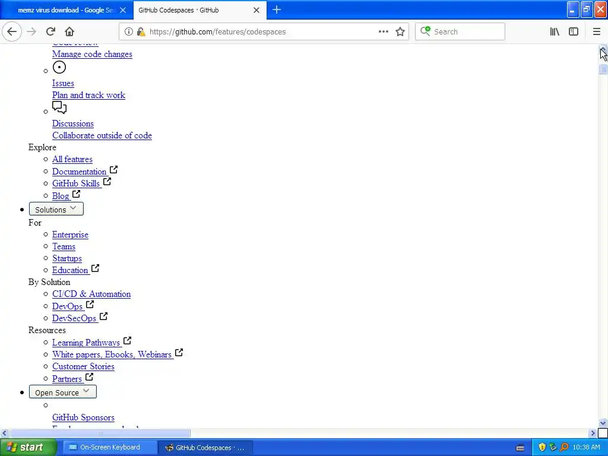
Task: Reload the current GitHub page
Action: point(50,31)
